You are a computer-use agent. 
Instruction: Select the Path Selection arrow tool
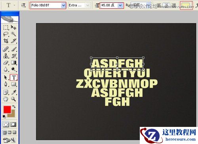click(6, 78)
